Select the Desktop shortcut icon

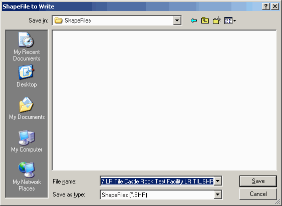(27, 76)
